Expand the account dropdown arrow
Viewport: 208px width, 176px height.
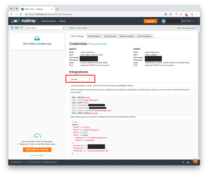click(x=193, y=21)
